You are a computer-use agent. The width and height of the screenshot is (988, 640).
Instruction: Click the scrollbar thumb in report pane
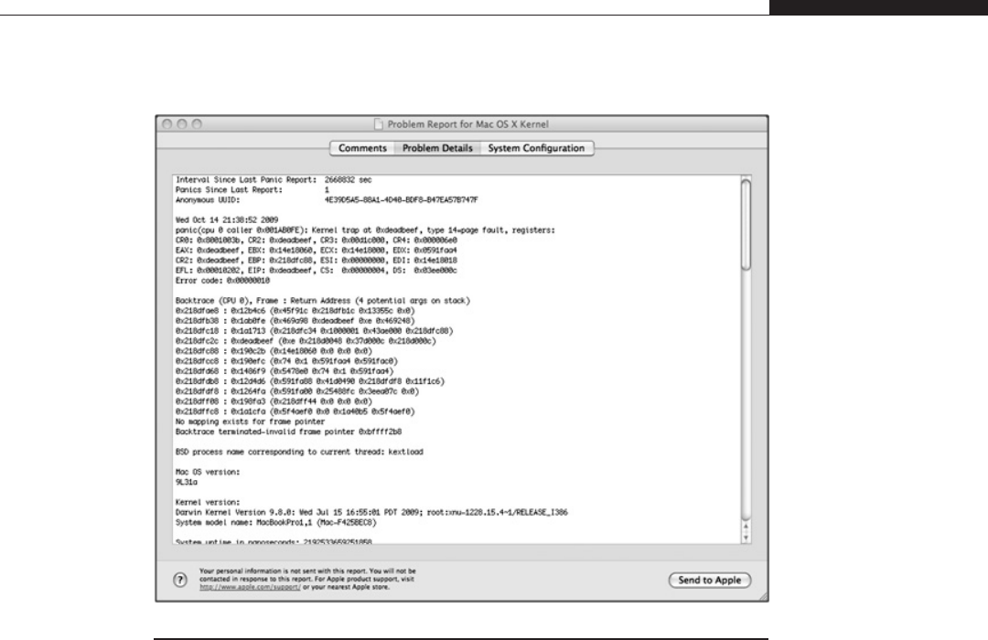coord(746,224)
